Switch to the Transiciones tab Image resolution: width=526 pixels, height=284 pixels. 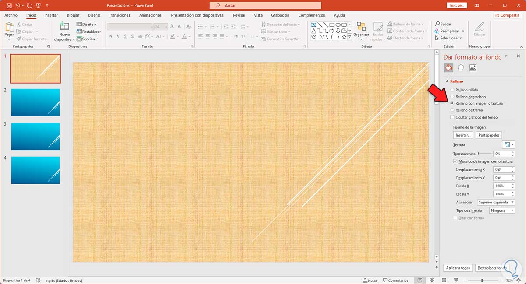point(120,15)
